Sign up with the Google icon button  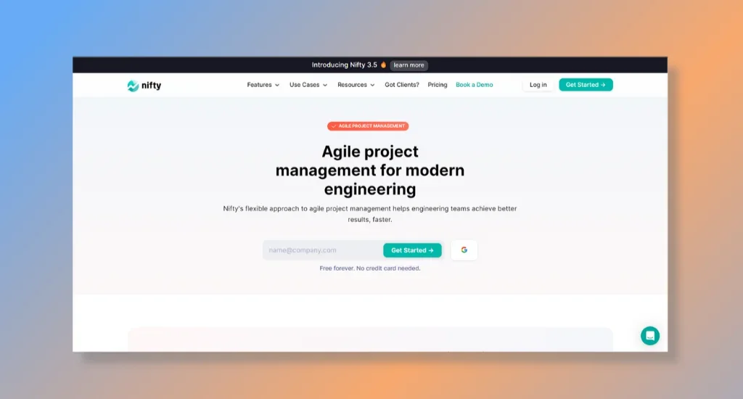[464, 250]
